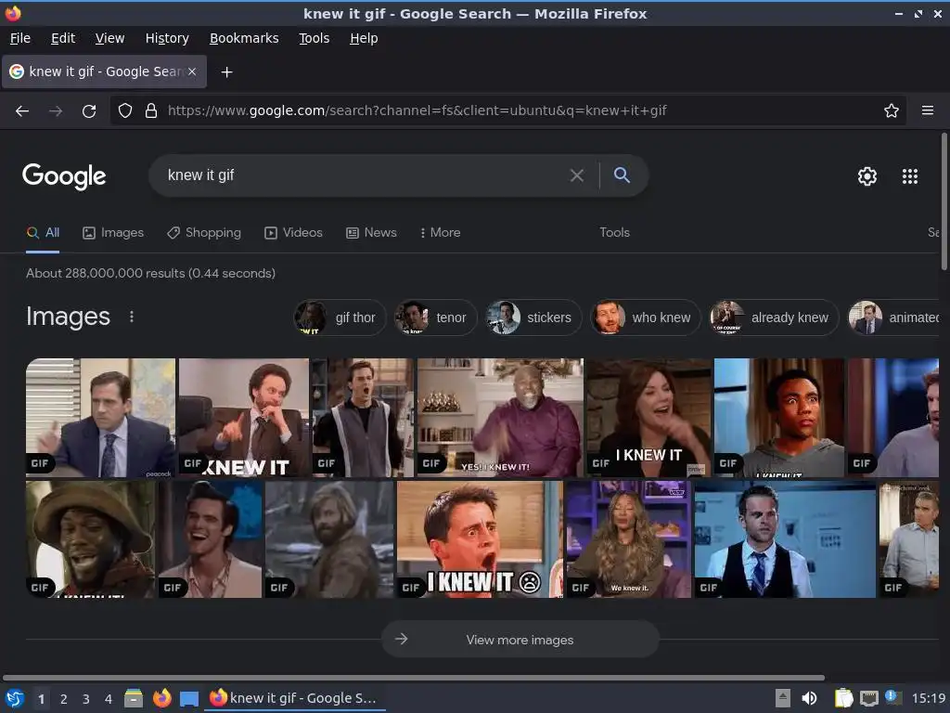Open the Edit menu
950x713 pixels.
pos(63,38)
